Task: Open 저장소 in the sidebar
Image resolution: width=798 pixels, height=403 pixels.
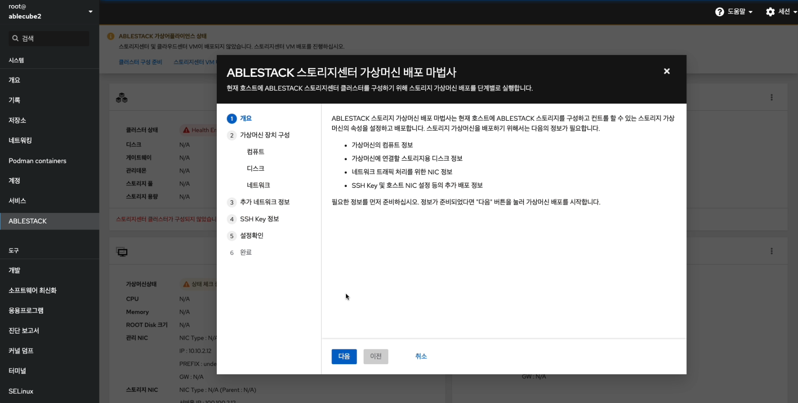Action: pyautogui.click(x=50, y=120)
